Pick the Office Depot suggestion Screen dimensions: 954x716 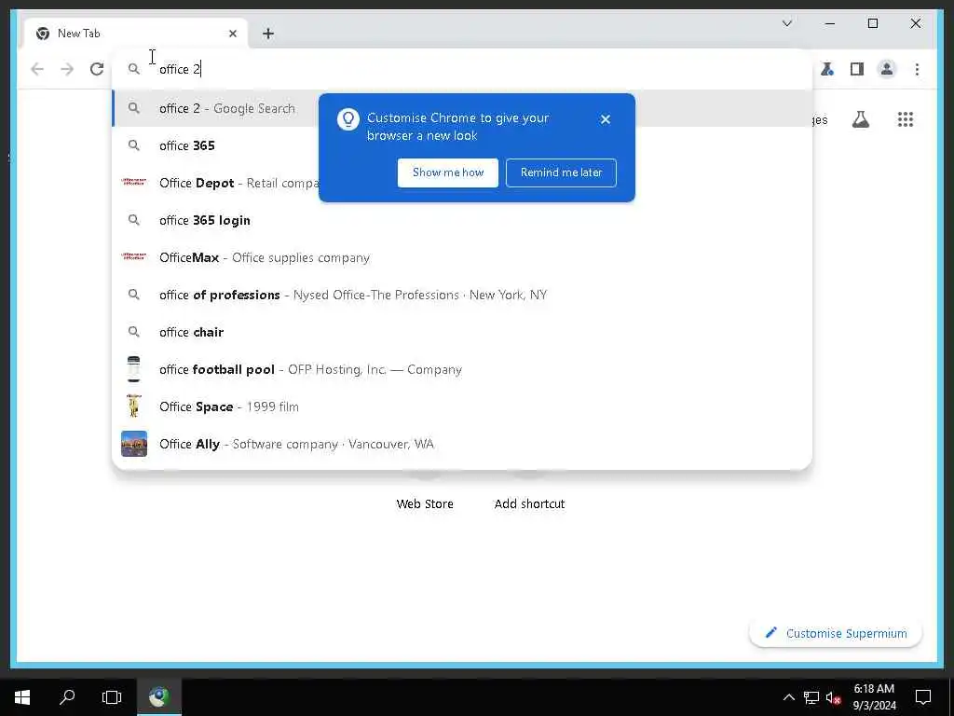coord(462,183)
